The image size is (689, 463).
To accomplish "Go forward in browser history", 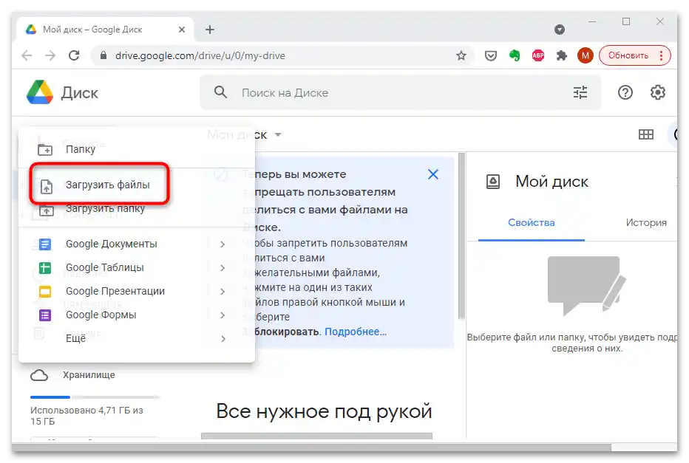I will coord(50,55).
